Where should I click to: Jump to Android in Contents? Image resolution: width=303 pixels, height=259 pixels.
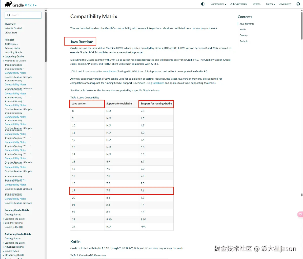coord(244,41)
